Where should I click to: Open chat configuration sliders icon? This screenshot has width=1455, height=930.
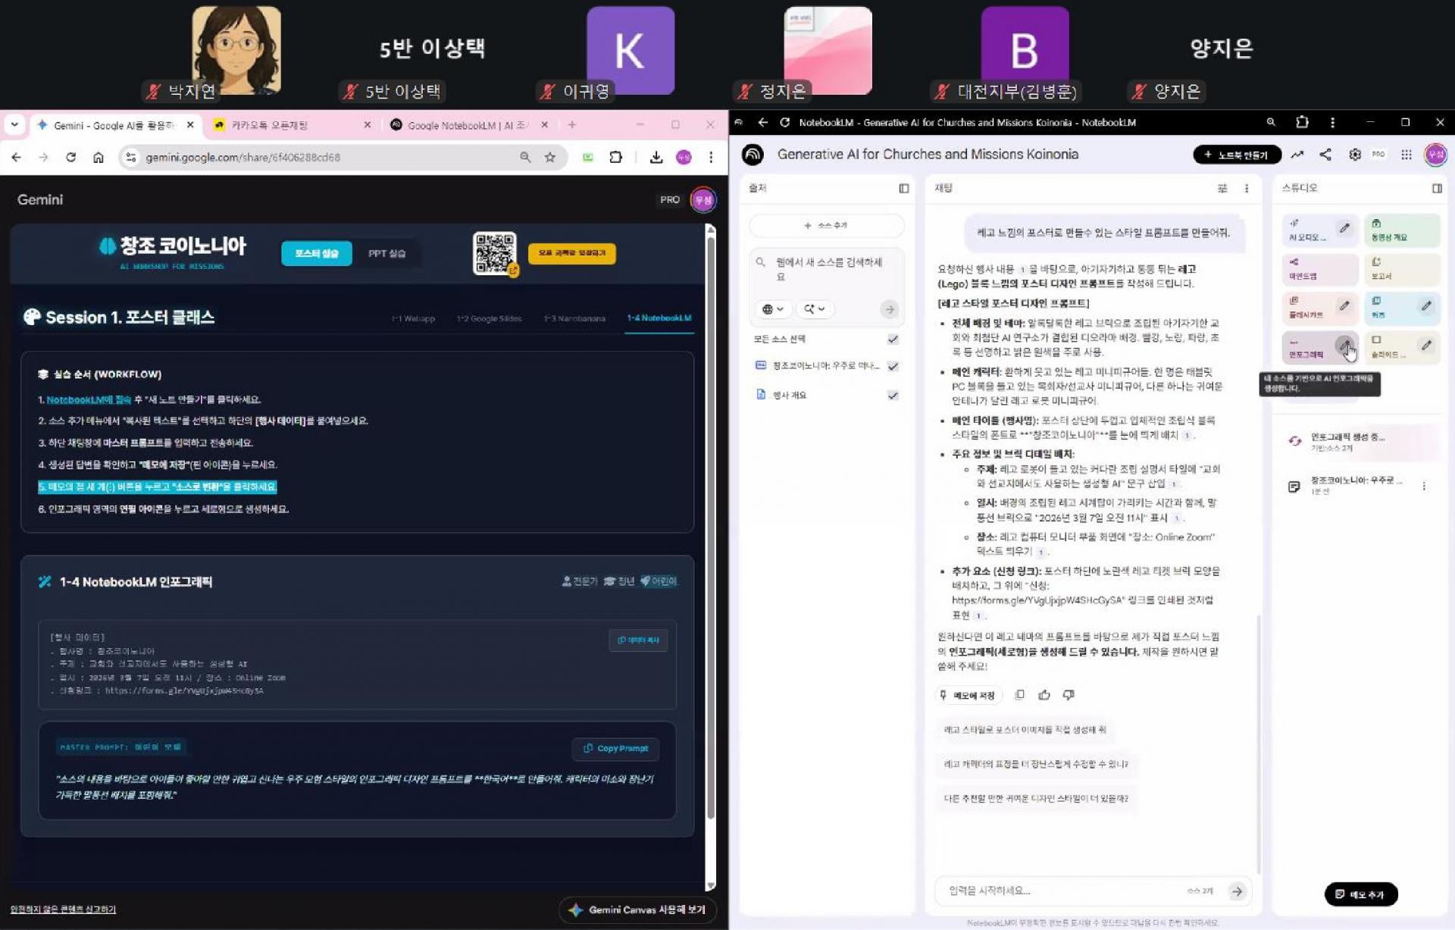click(x=1222, y=188)
